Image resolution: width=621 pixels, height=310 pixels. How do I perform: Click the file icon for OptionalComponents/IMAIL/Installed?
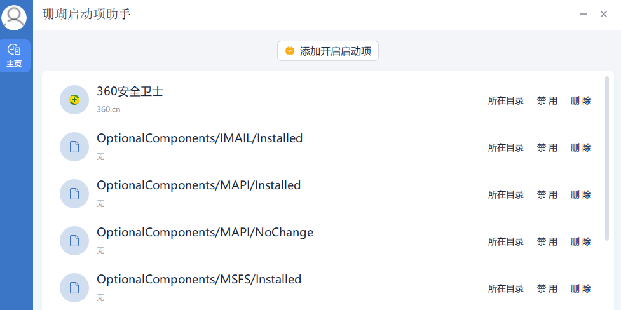point(74,147)
